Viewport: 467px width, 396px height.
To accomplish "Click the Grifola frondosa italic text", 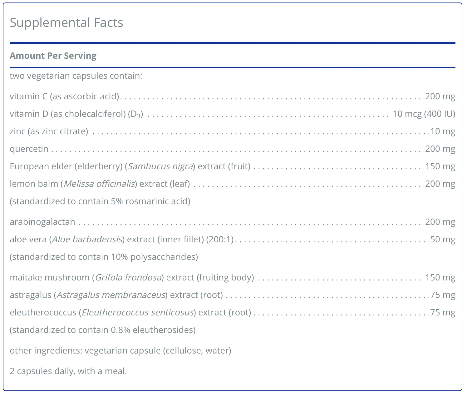I will click(128, 277).
